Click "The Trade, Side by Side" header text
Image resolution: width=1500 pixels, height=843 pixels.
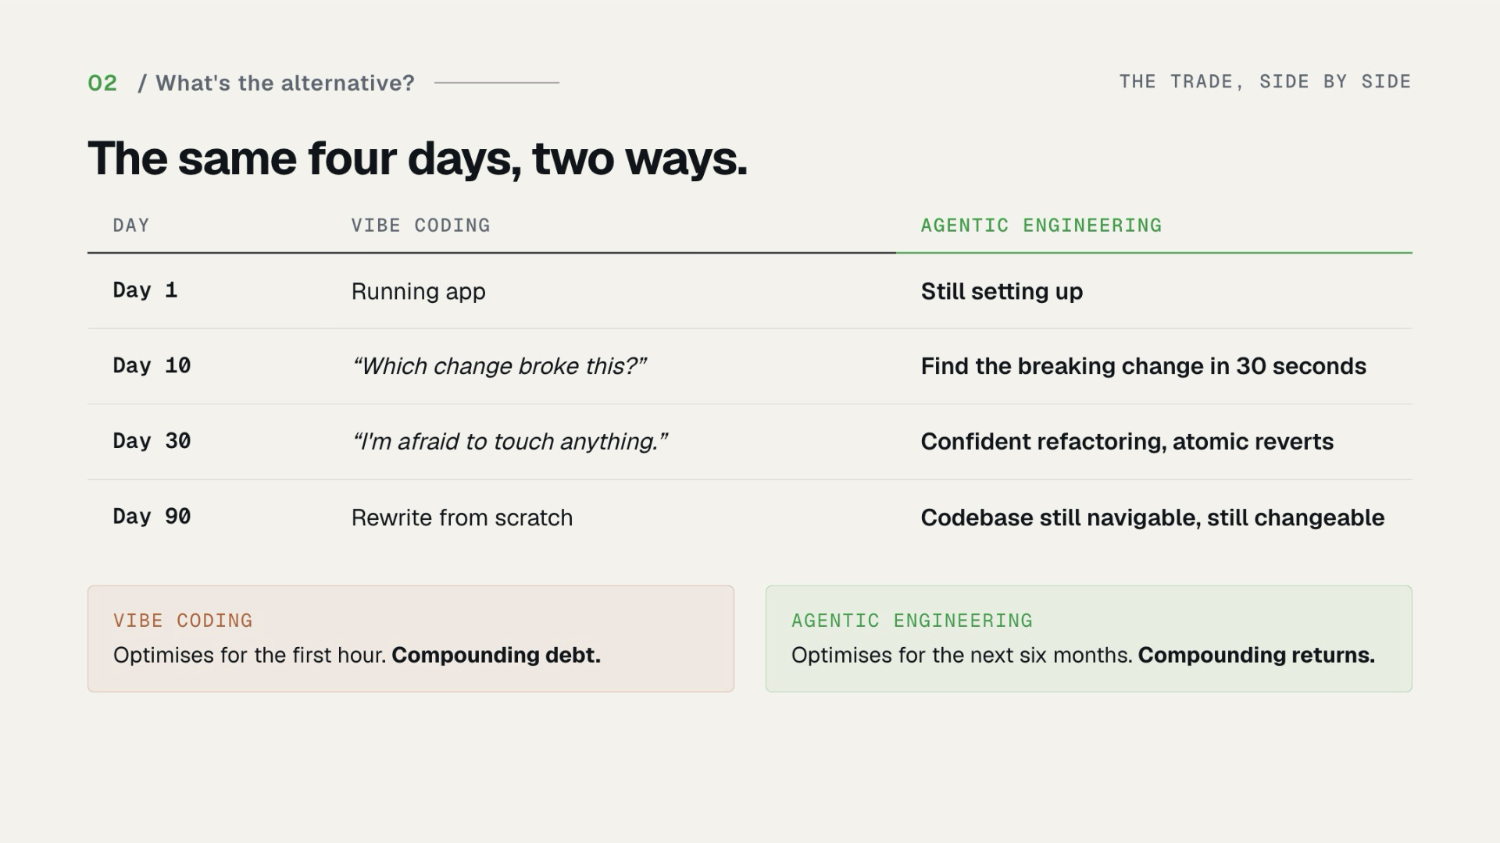pyautogui.click(x=1265, y=81)
